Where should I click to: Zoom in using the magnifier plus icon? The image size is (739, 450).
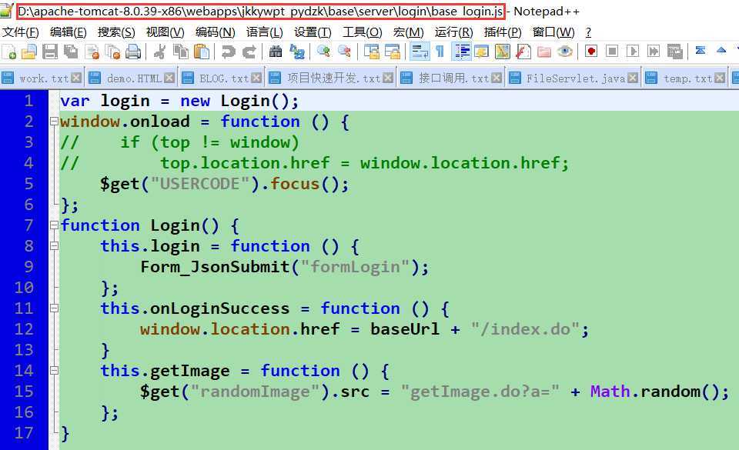tap(324, 52)
